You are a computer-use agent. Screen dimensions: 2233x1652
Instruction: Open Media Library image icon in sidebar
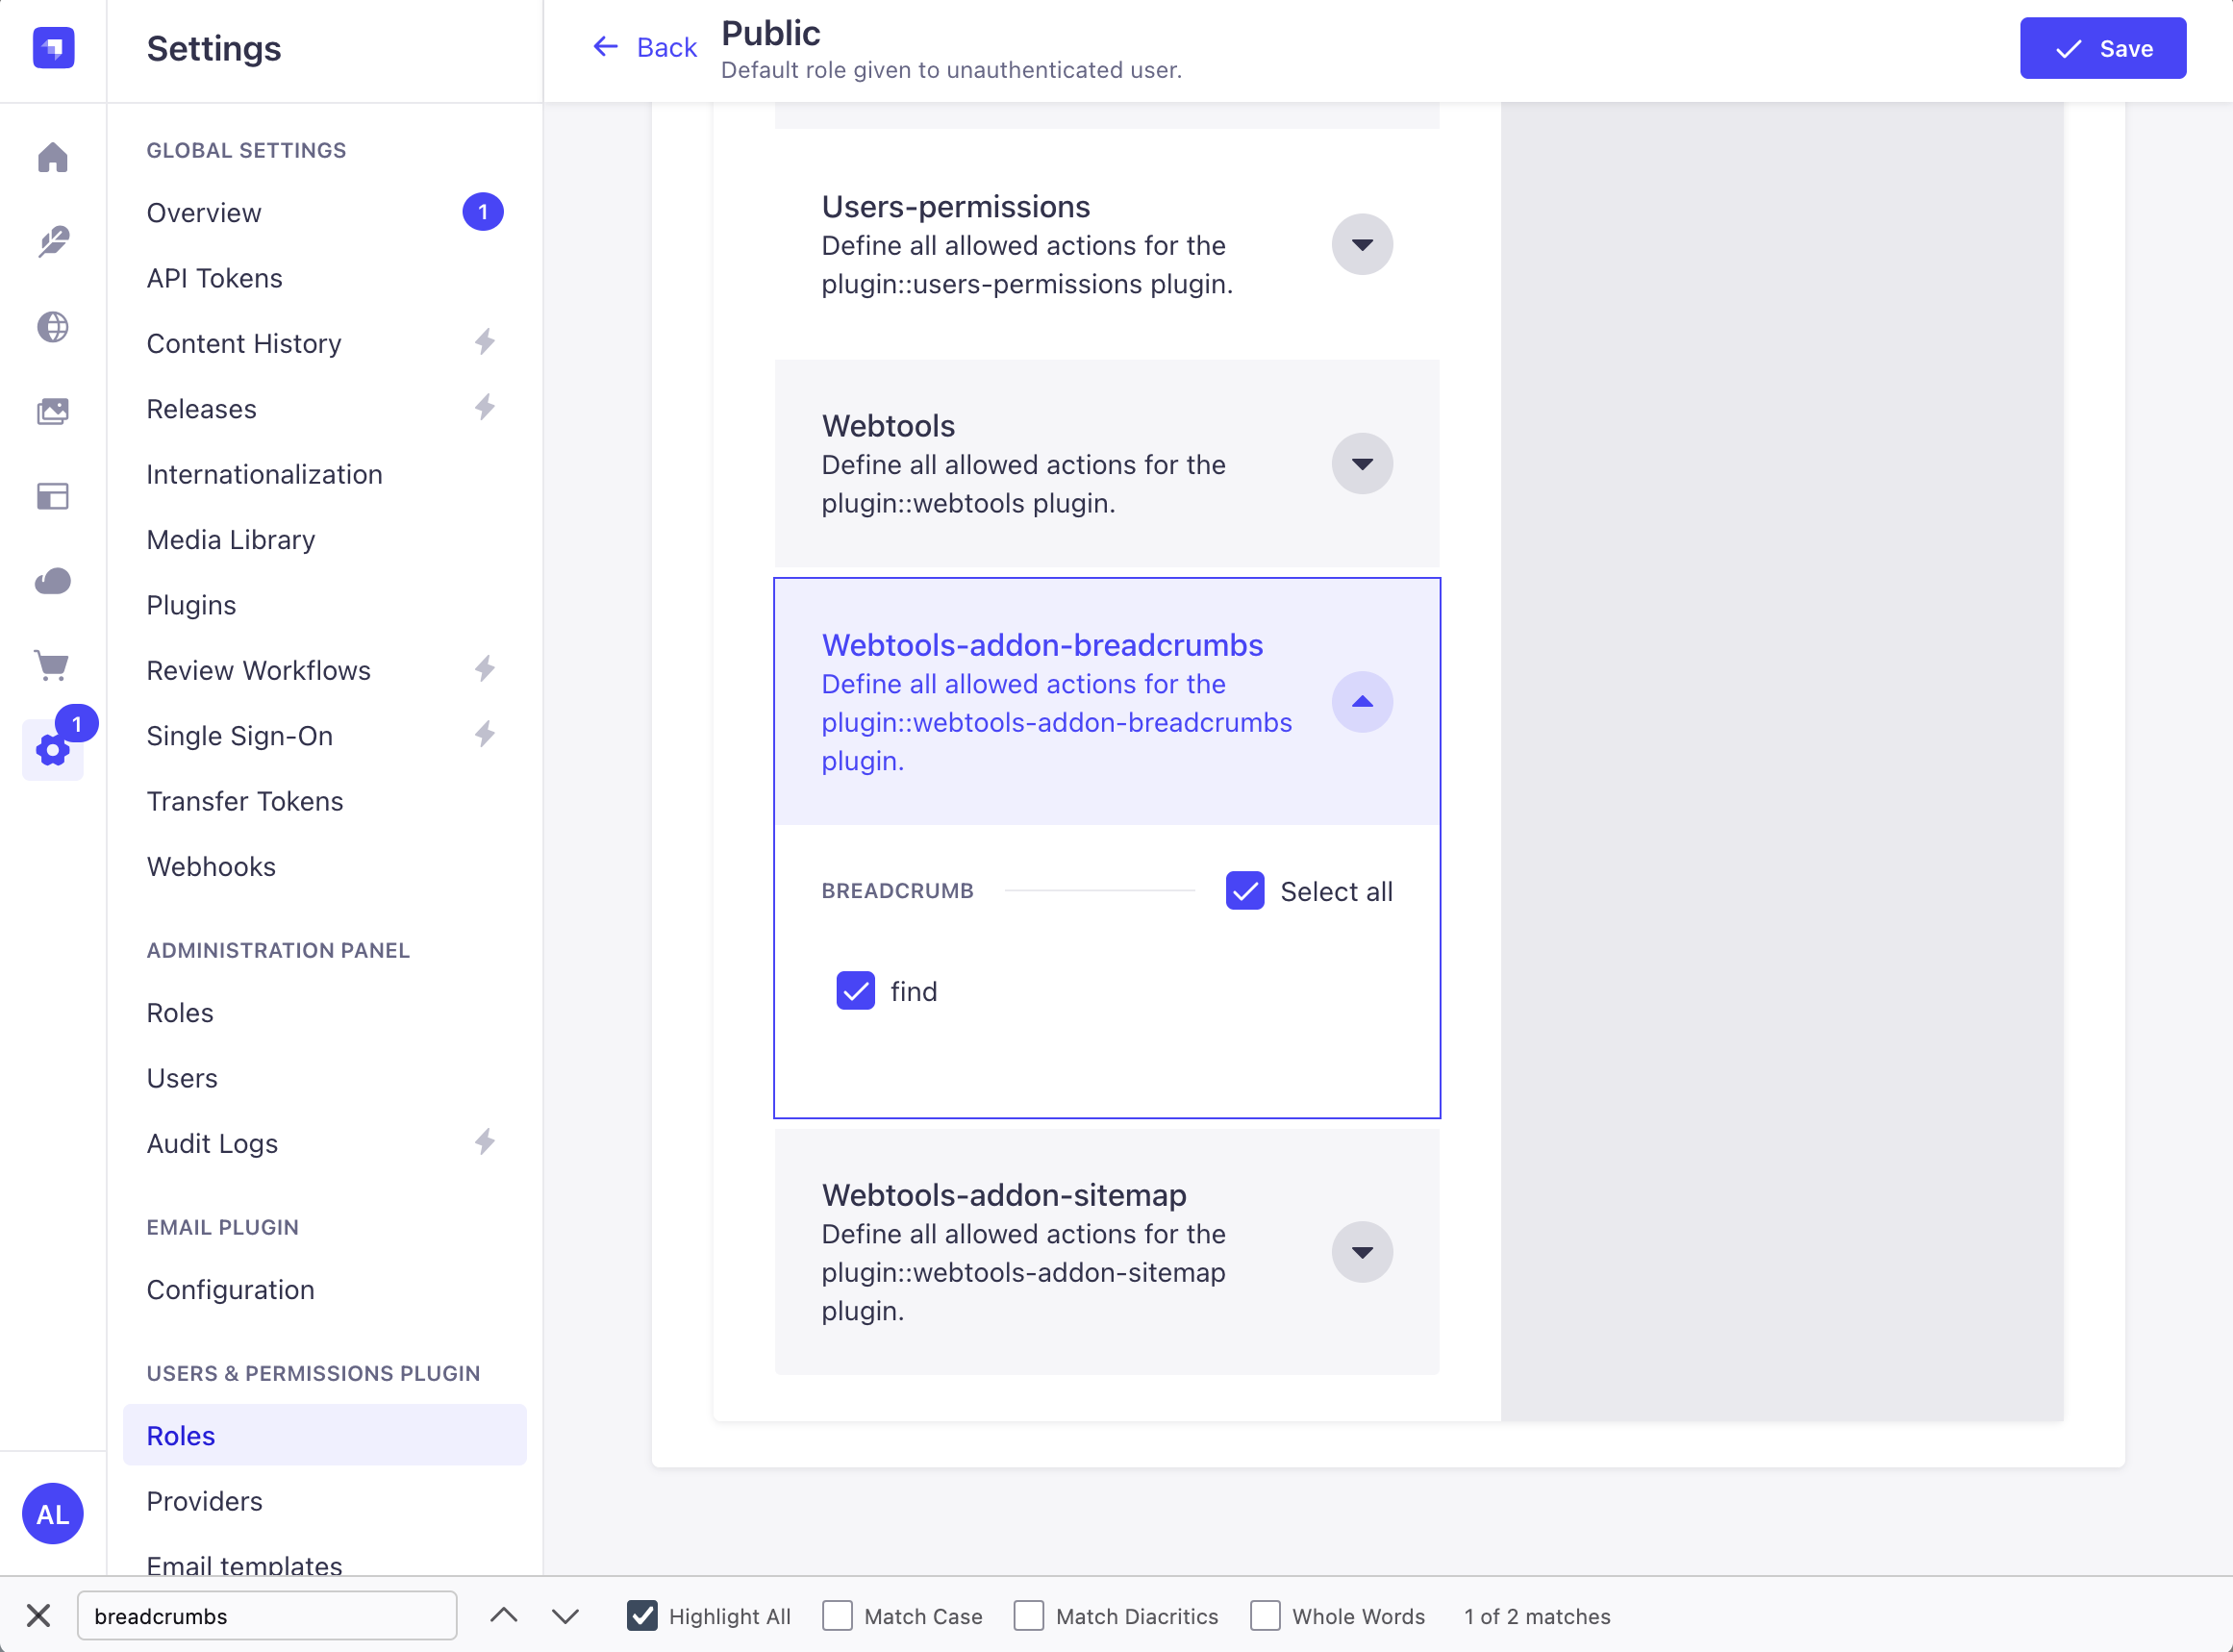point(53,411)
